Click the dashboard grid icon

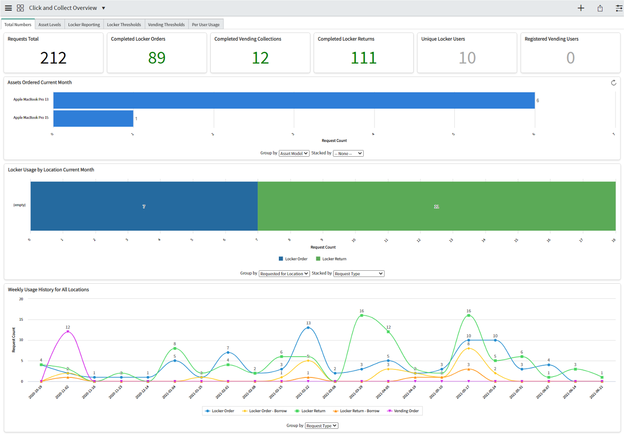pyautogui.click(x=20, y=8)
